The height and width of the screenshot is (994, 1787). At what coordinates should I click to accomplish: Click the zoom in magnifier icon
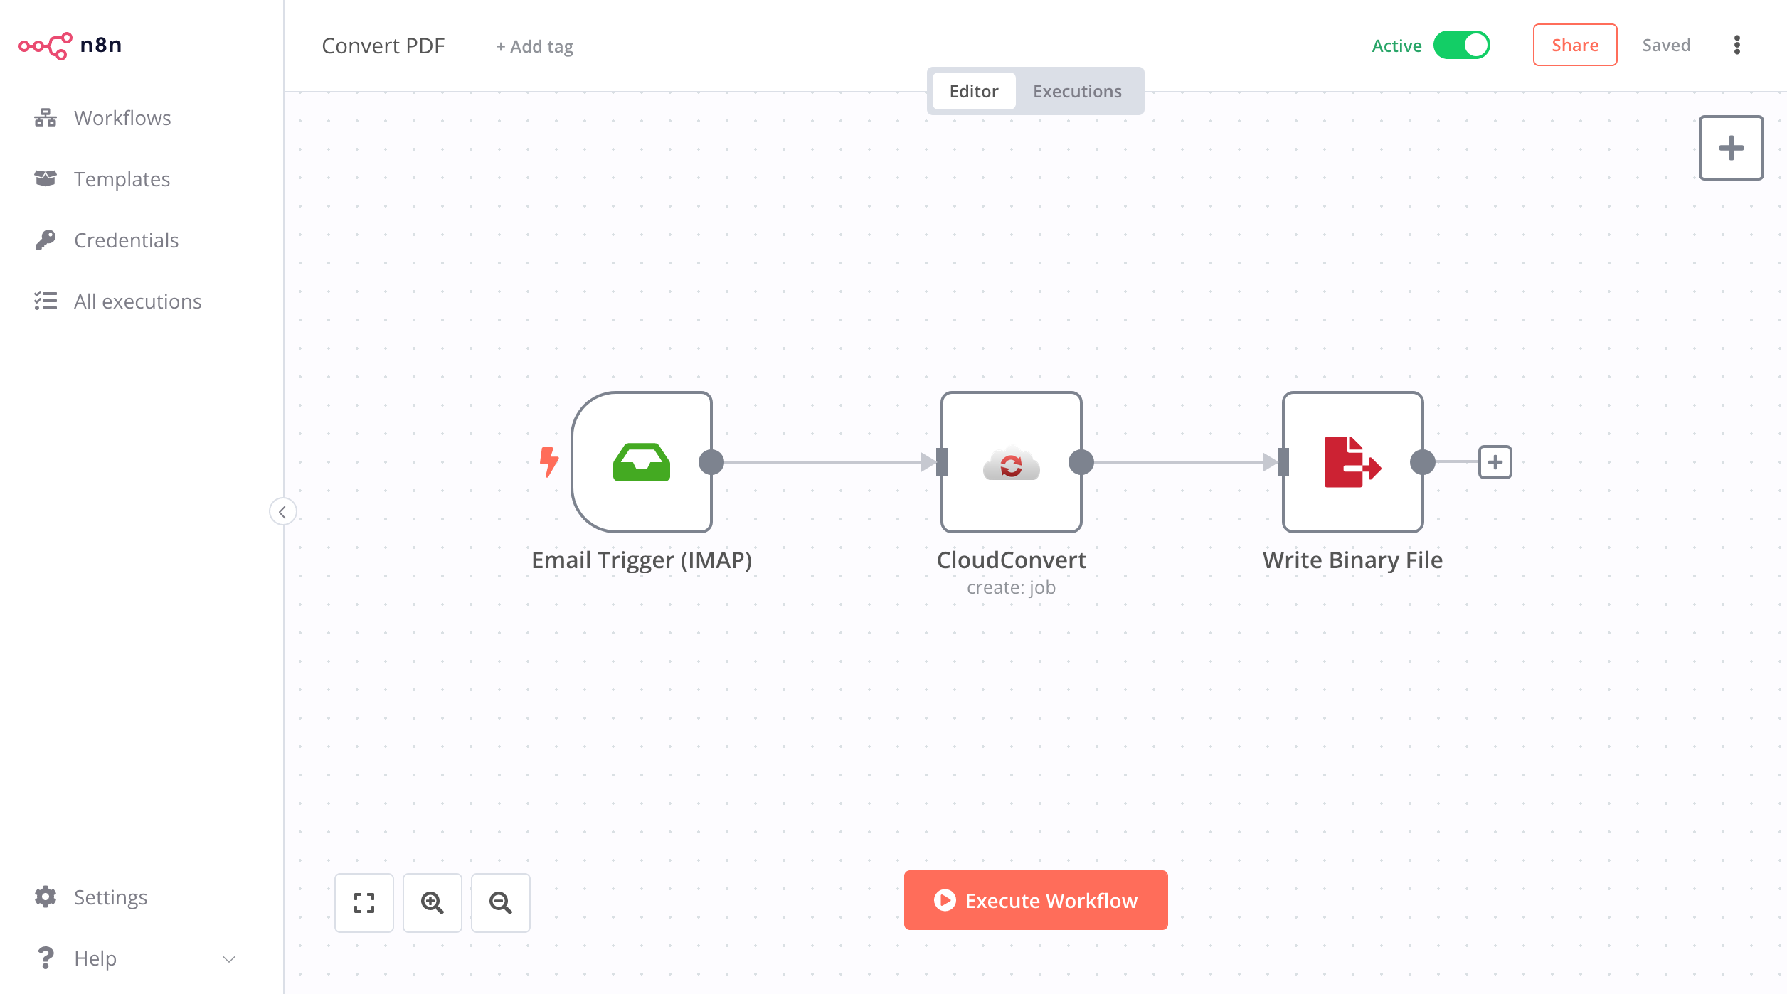(x=432, y=902)
